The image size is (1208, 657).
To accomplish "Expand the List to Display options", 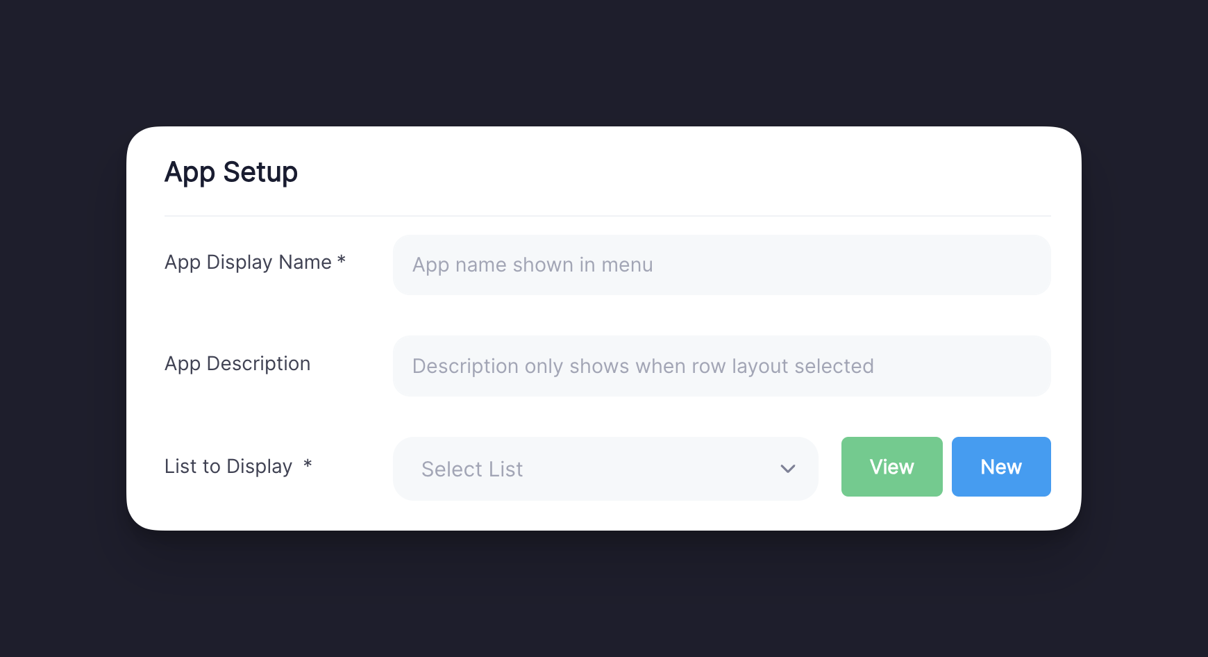I will (604, 468).
